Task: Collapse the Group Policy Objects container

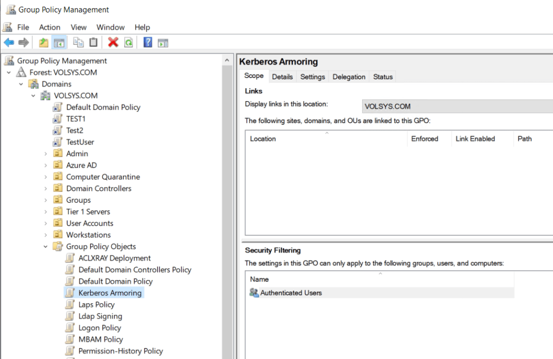Action: tap(46, 247)
